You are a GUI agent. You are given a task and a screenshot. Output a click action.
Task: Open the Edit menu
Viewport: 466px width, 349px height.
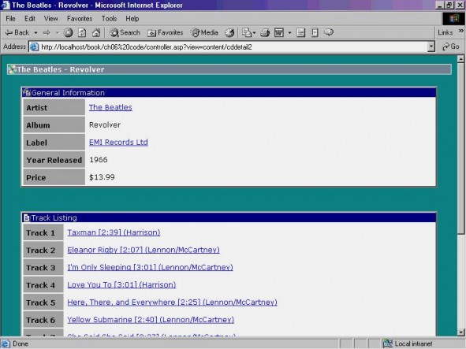(30, 19)
